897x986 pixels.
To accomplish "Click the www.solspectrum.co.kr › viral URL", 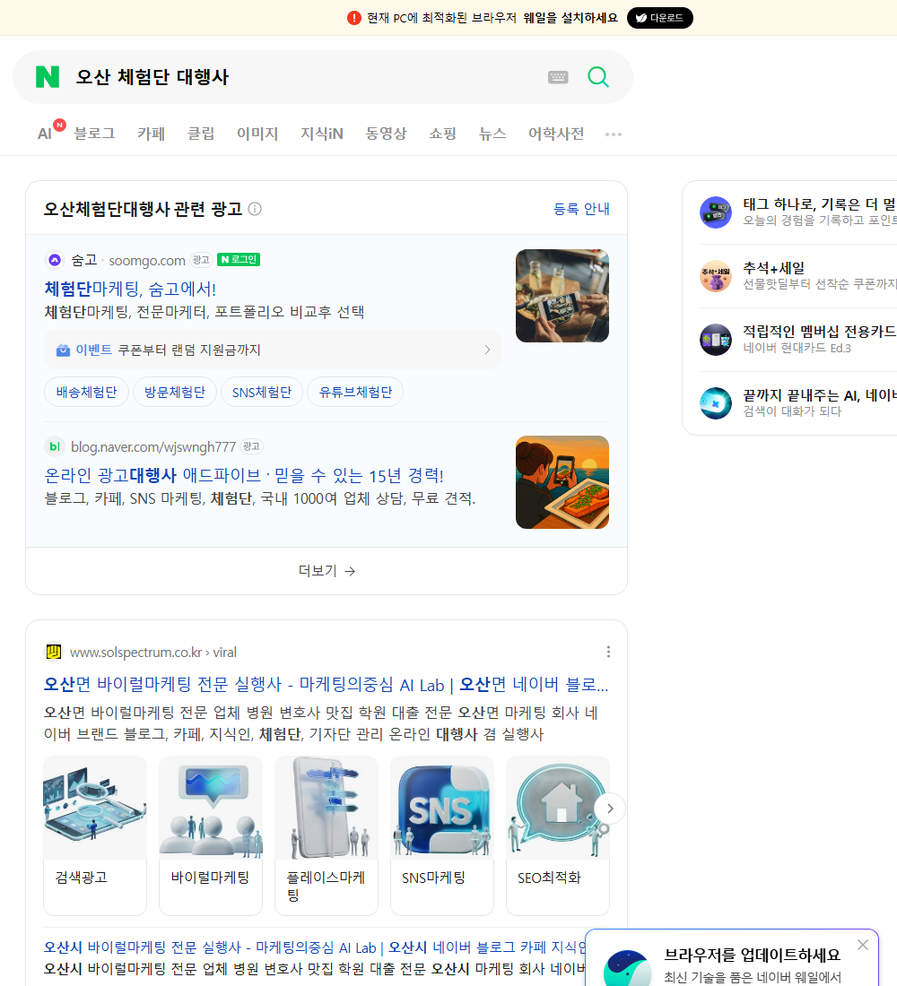I will (153, 652).
